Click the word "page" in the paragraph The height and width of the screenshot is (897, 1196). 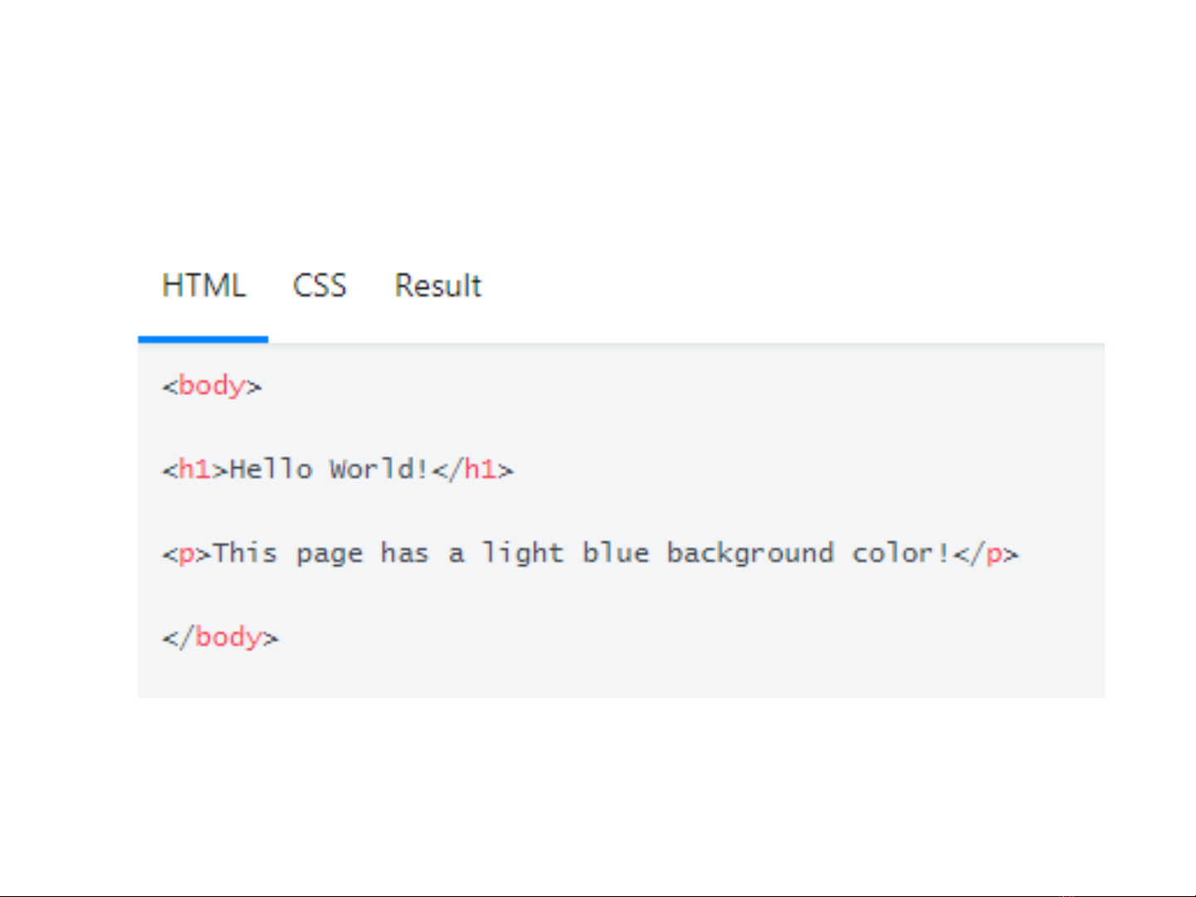[x=330, y=553]
